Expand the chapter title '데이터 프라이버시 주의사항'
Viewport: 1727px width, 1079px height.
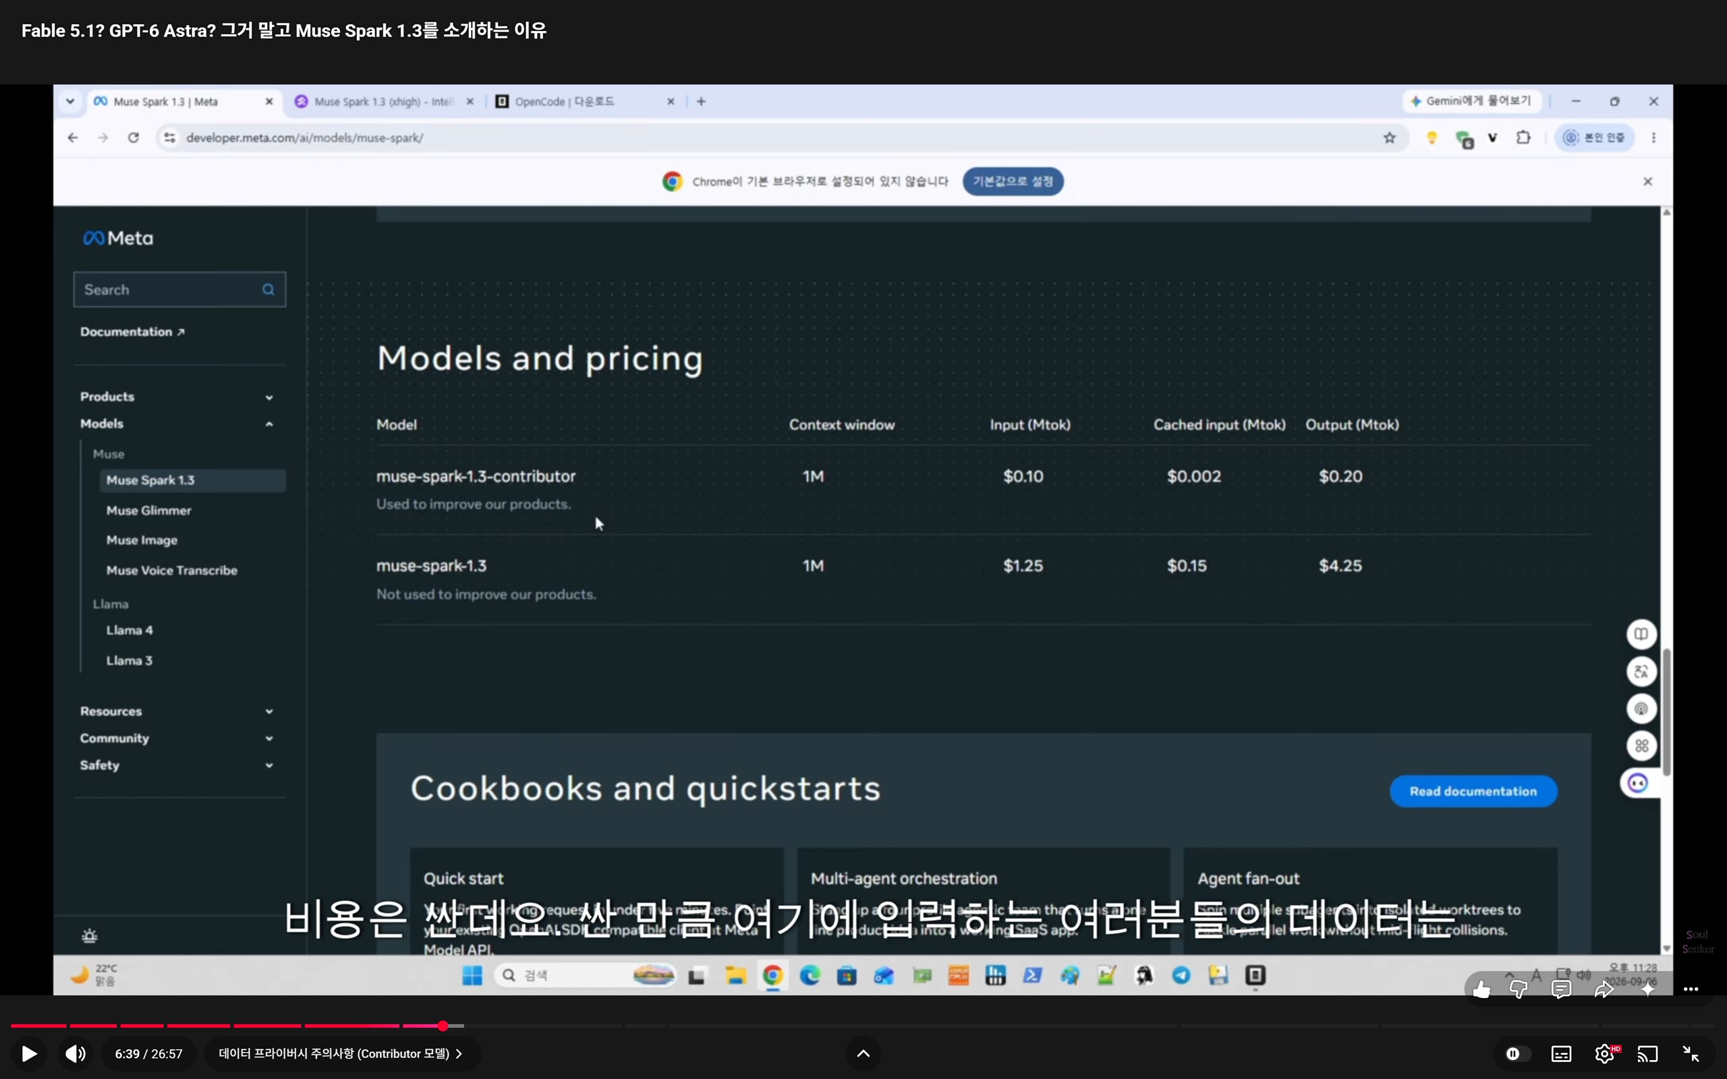click(x=341, y=1053)
